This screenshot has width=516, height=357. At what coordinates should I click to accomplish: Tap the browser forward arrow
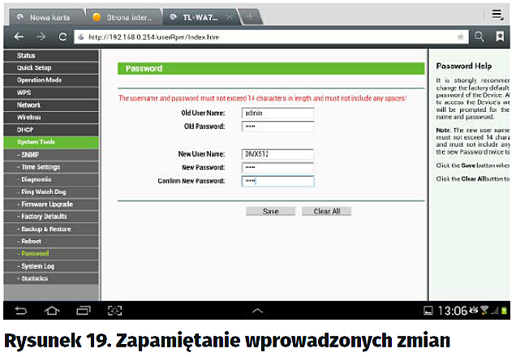pyautogui.click(x=41, y=37)
